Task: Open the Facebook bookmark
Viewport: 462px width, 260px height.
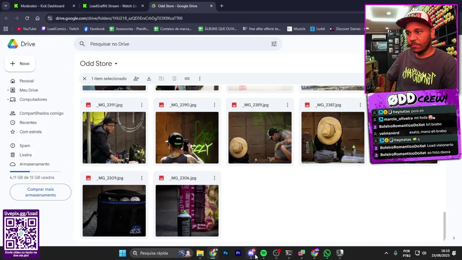Action: 94,29
